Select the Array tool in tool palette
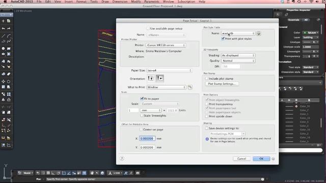 tap(9, 94)
